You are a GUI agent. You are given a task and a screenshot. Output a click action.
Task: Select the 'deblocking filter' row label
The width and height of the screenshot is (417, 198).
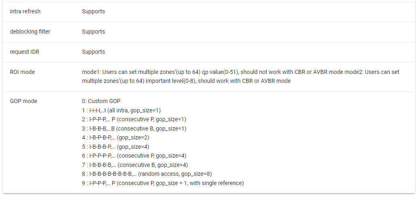coord(30,32)
